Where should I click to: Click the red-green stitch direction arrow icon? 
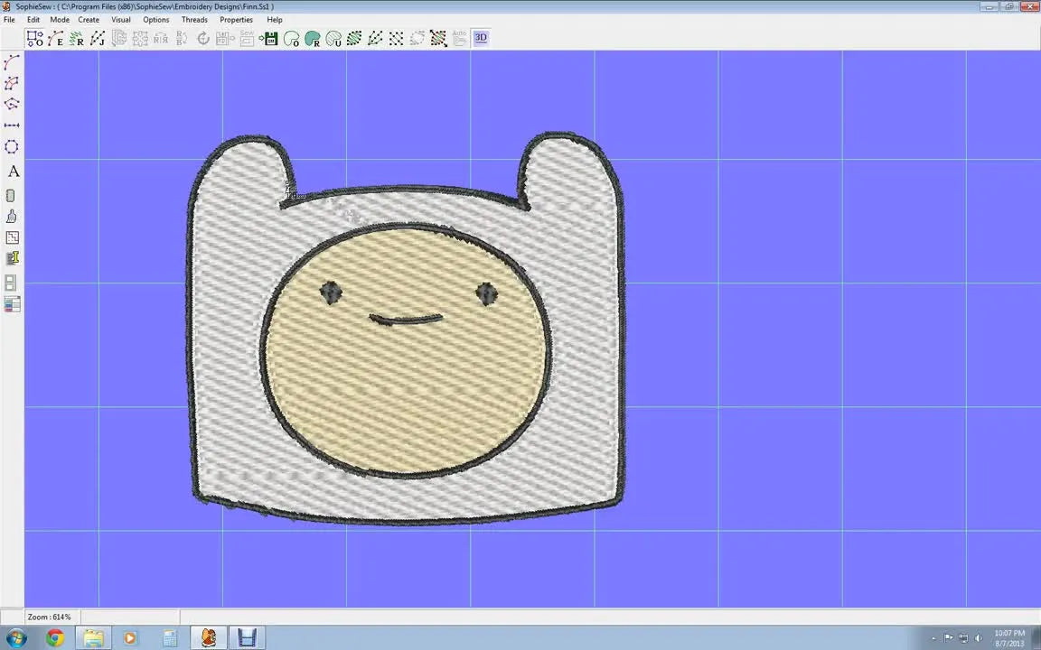tap(438, 39)
